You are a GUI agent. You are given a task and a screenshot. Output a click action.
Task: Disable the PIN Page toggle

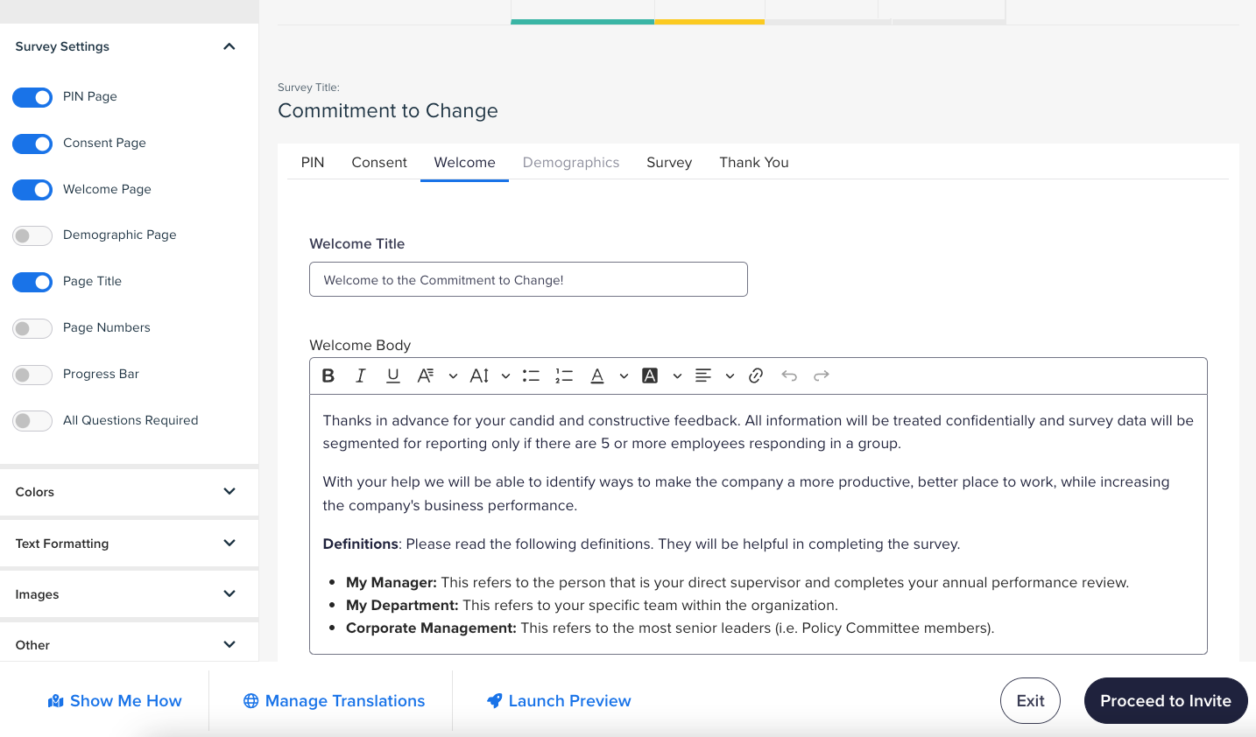(x=32, y=97)
